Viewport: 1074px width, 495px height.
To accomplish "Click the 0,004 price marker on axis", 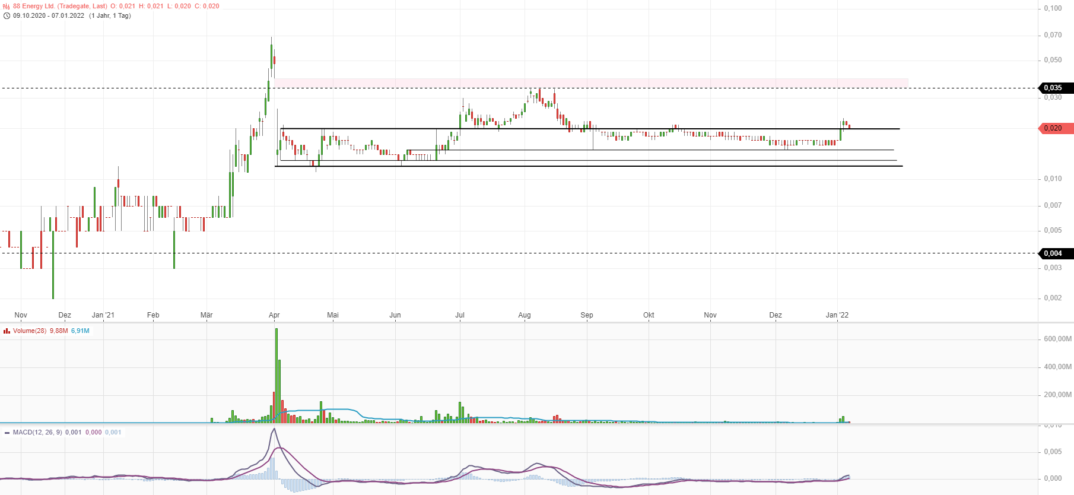I will [1056, 253].
